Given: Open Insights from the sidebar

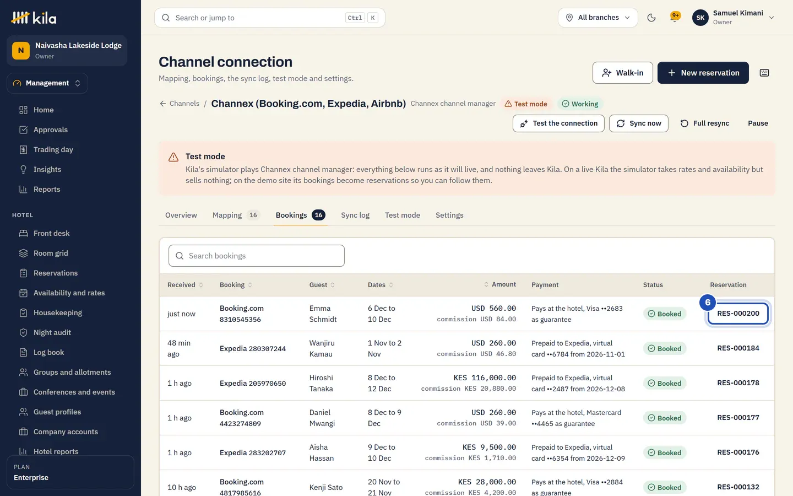Looking at the screenshot, I should click(70, 169).
